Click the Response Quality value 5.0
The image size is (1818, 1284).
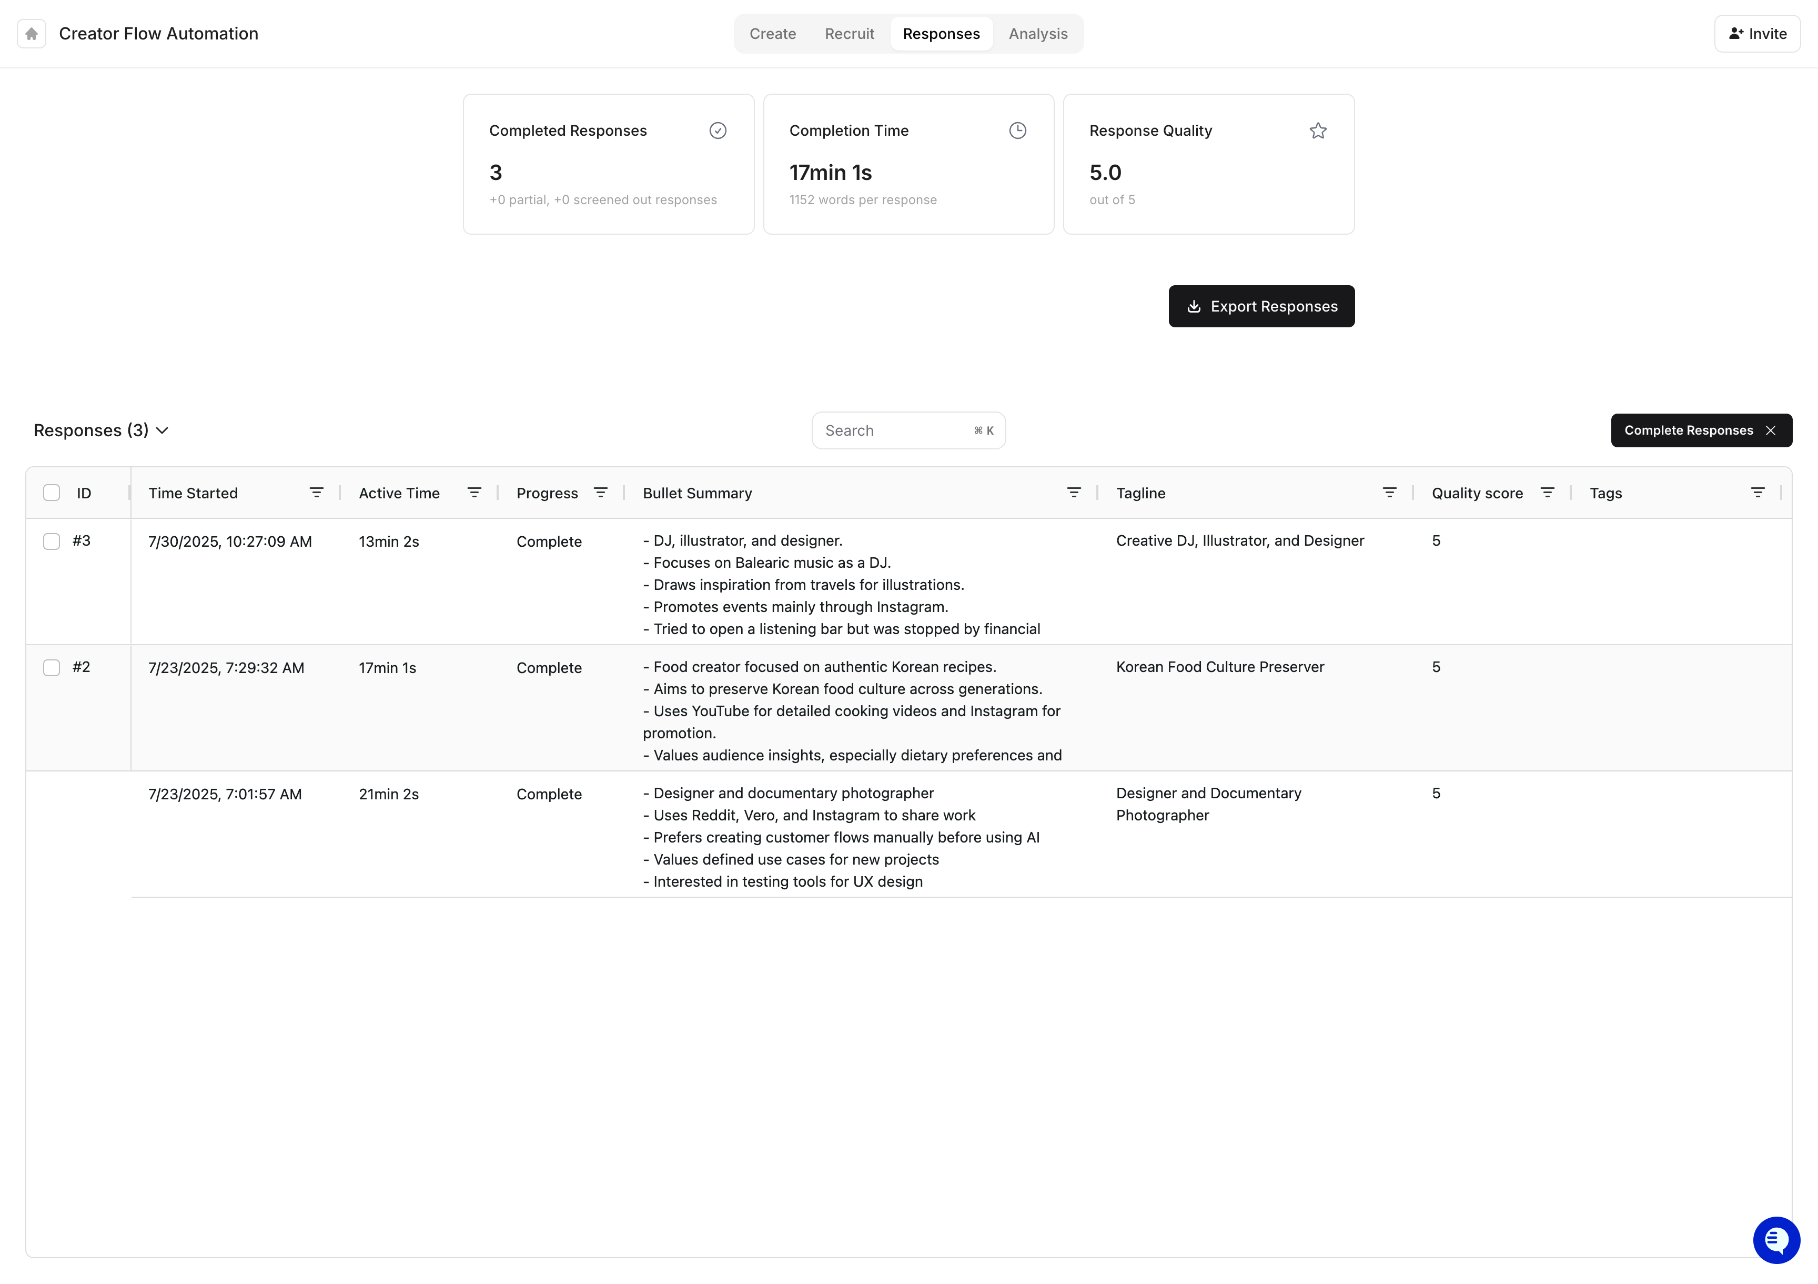tap(1105, 173)
